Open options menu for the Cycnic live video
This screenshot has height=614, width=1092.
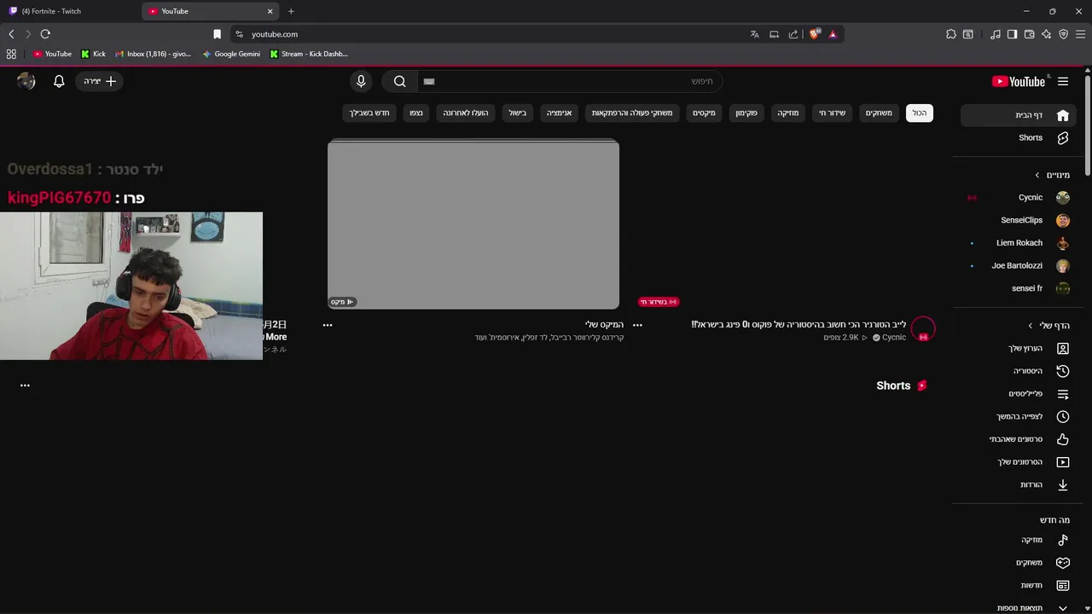point(637,325)
